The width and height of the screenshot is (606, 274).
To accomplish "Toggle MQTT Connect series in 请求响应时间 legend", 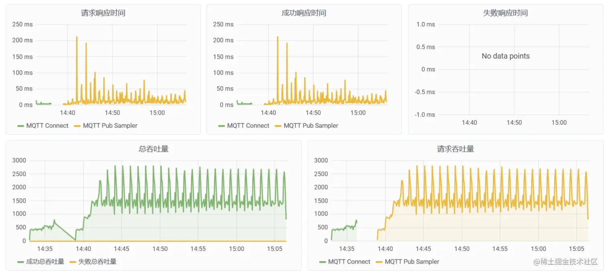I will pyautogui.click(x=47, y=125).
